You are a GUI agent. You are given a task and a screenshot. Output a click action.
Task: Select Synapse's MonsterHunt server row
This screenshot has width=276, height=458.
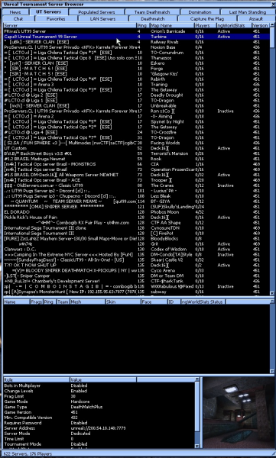136,292
